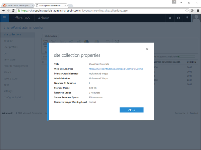Viewport: 201px width, 150px height.
Task: Open the Office 365 app launcher grid
Action: (5, 18)
